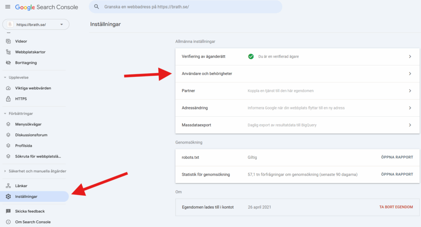421x227 pixels.
Task: Click the Borttagning crossed-eye icon
Action: coord(8,63)
